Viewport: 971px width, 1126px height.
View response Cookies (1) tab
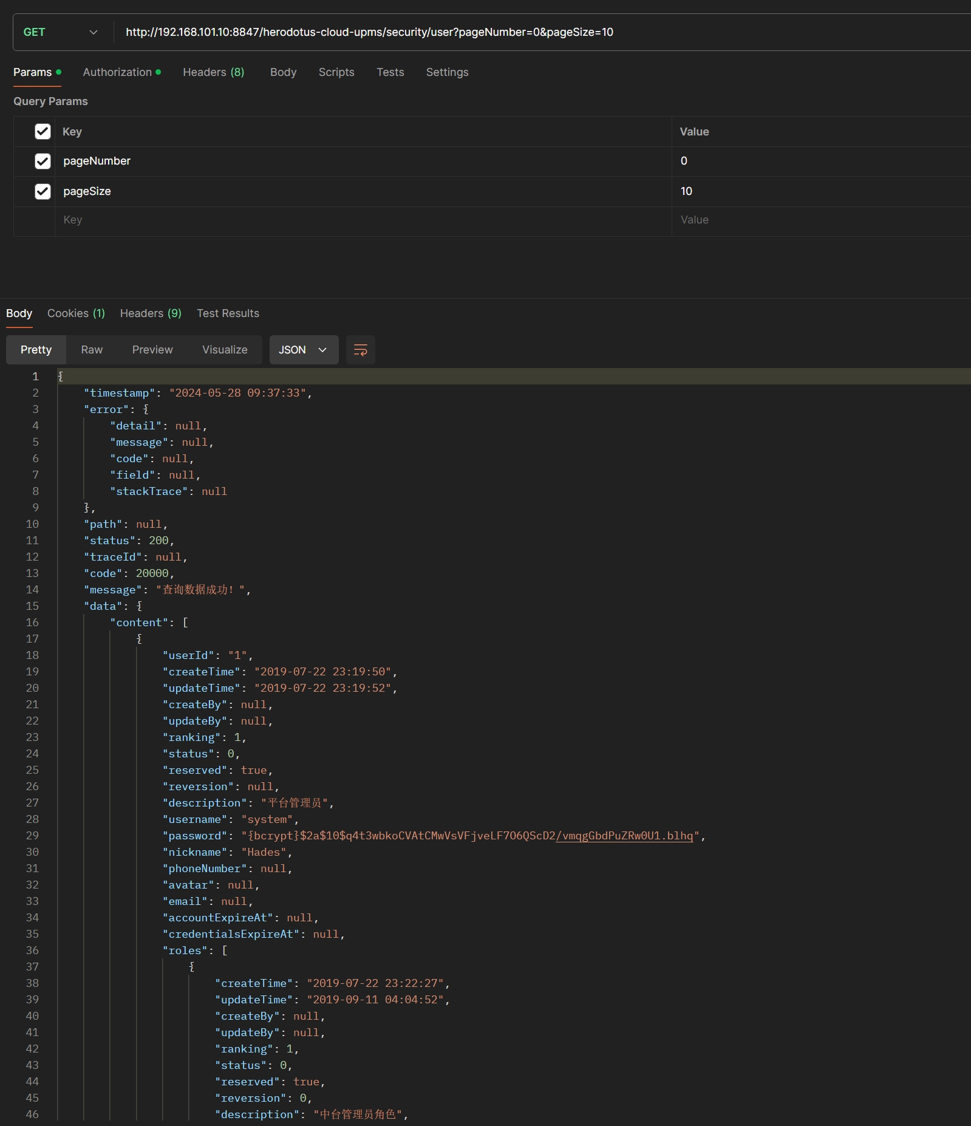[x=76, y=313]
